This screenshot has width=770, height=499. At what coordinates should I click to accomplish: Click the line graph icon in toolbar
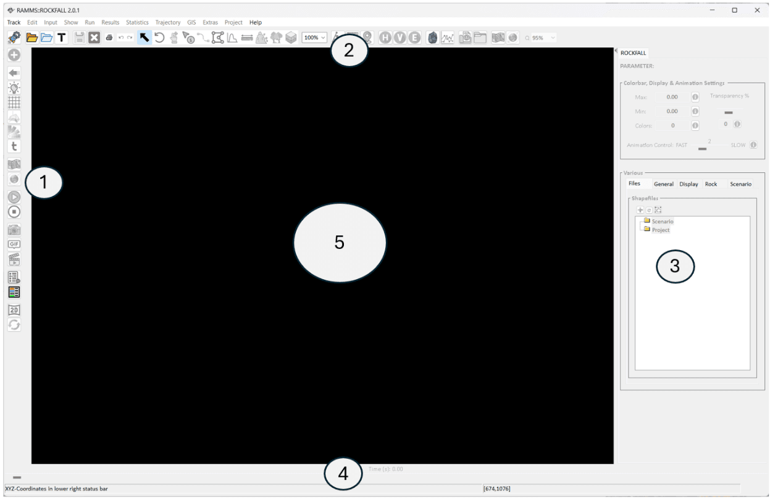(447, 38)
